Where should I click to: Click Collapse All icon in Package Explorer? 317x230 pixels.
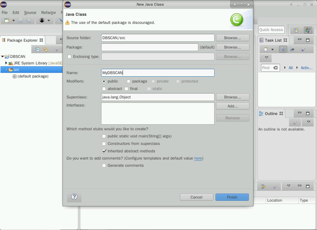[x=38, y=49]
